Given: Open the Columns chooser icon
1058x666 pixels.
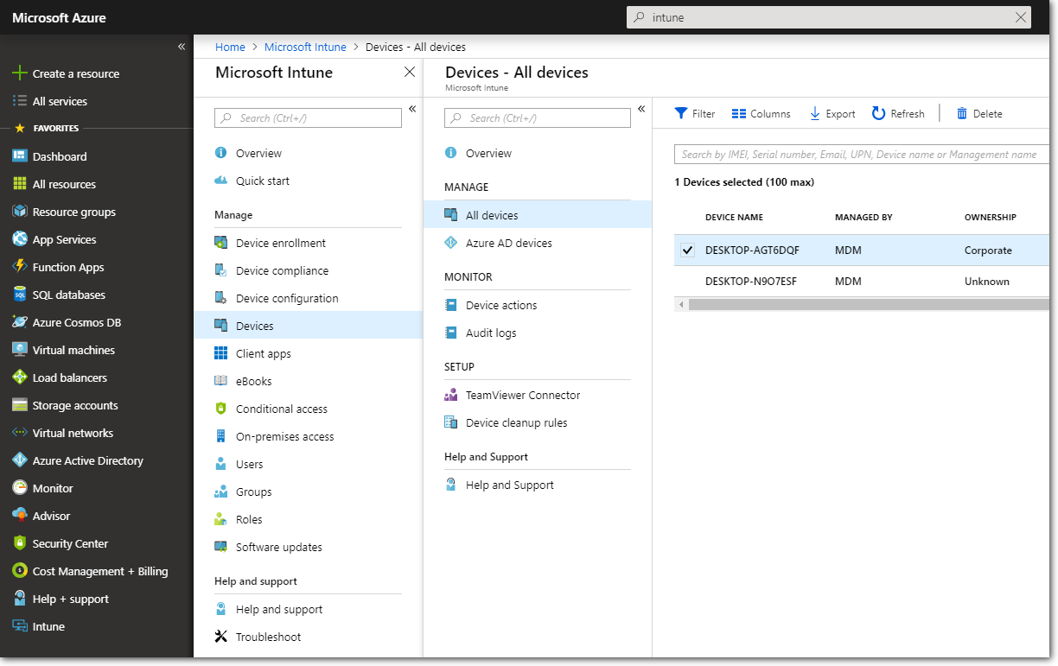Looking at the screenshot, I should tap(739, 113).
